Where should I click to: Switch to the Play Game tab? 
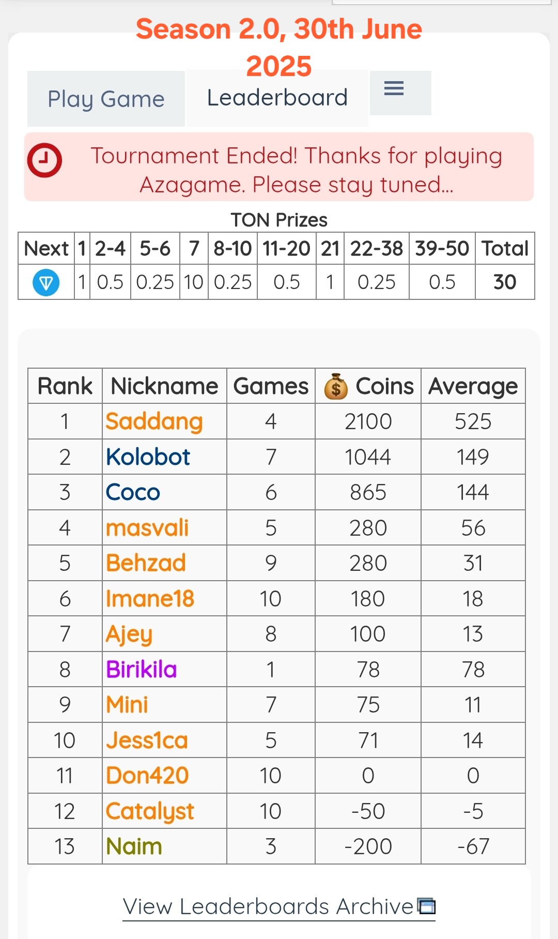tap(106, 99)
